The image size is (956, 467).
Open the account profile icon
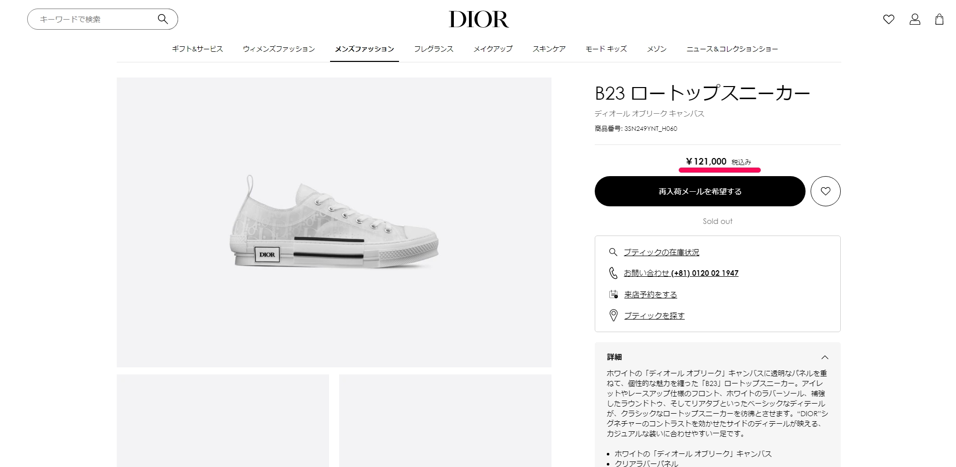(x=915, y=19)
